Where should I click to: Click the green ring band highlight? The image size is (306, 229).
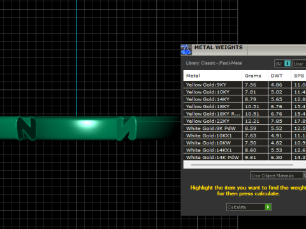point(86,123)
